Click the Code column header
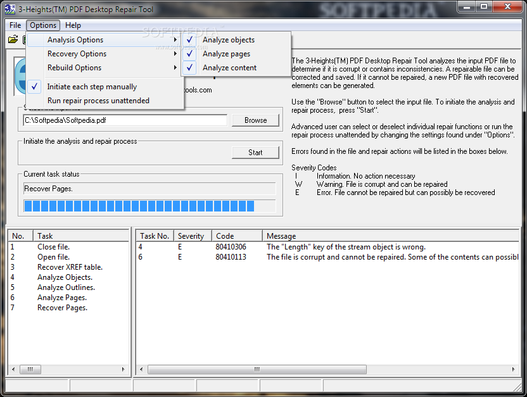 click(x=237, y=236)
